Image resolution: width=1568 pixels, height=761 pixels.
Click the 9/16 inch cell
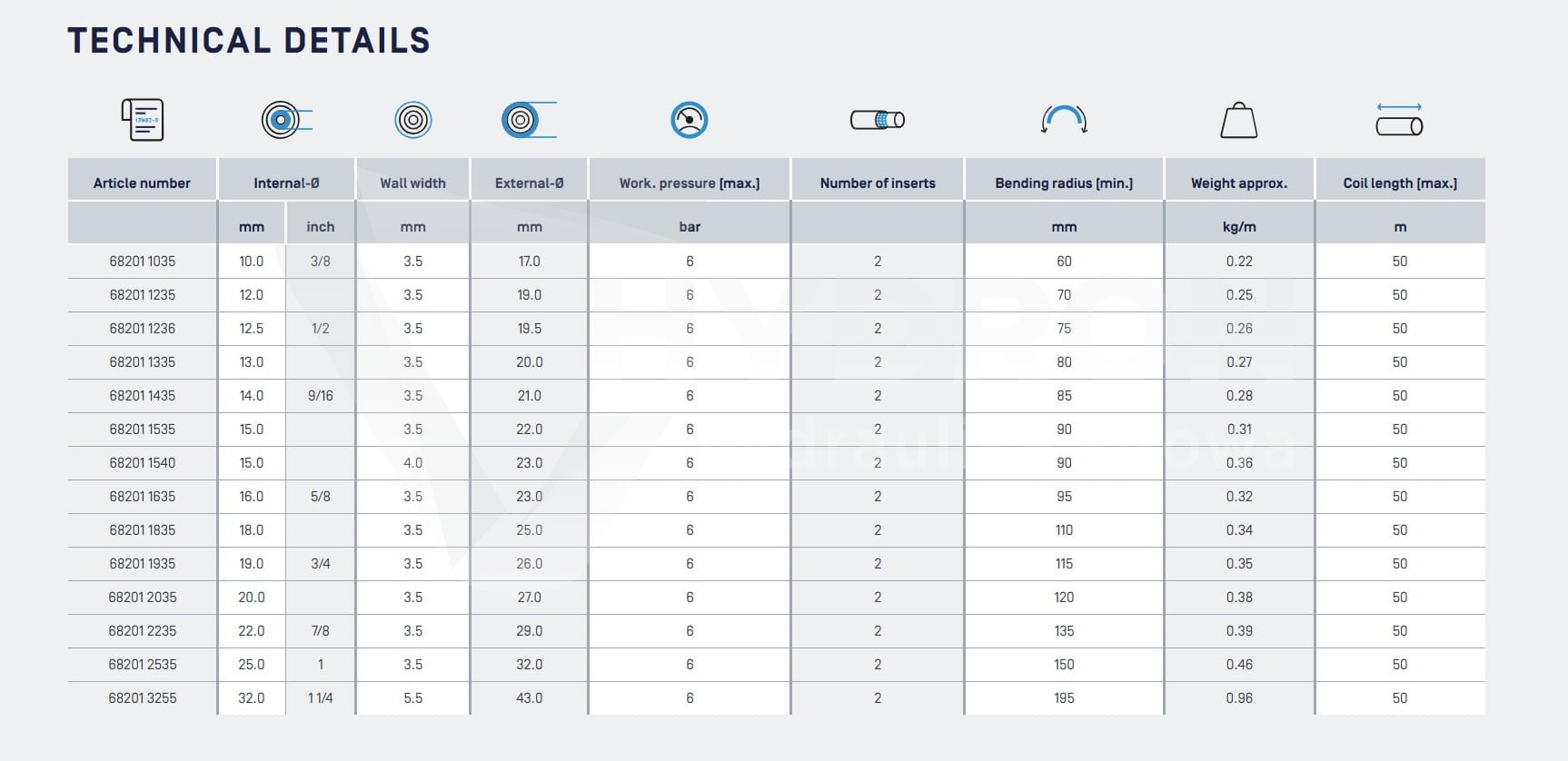coord(321,396)
